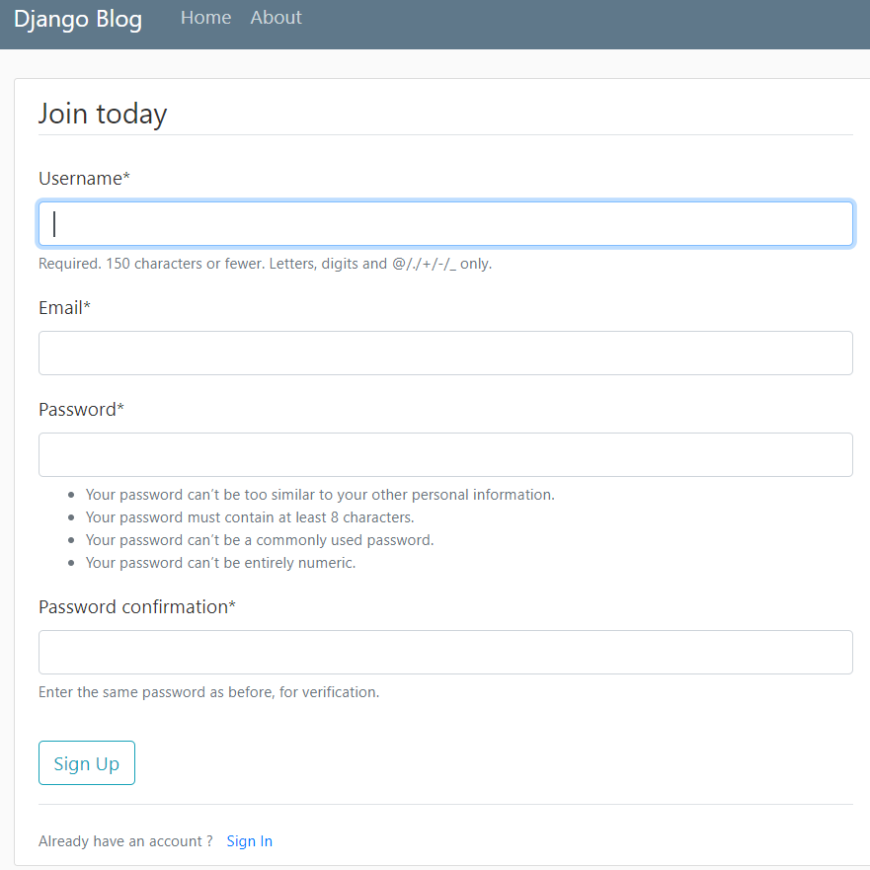The width and height of the screenshot is (870, 870).
Task: Focus the Email input field
Action: pos(444,353)
